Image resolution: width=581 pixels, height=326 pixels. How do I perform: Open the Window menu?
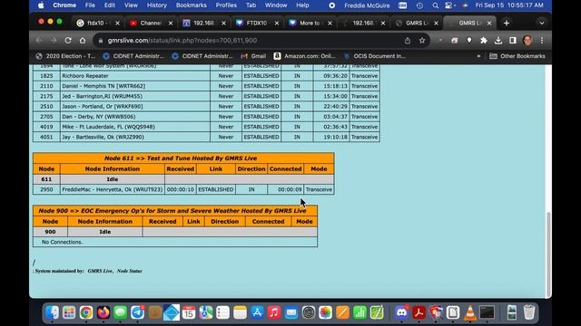(276, 5)
